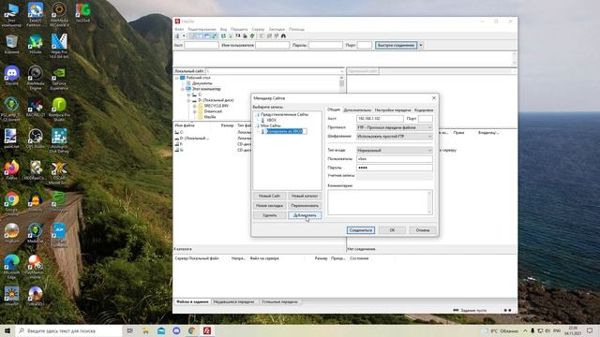Open the Передача menu
Image resolution: width=600 pixels, height=337 pixels.
tap(239, 29)
